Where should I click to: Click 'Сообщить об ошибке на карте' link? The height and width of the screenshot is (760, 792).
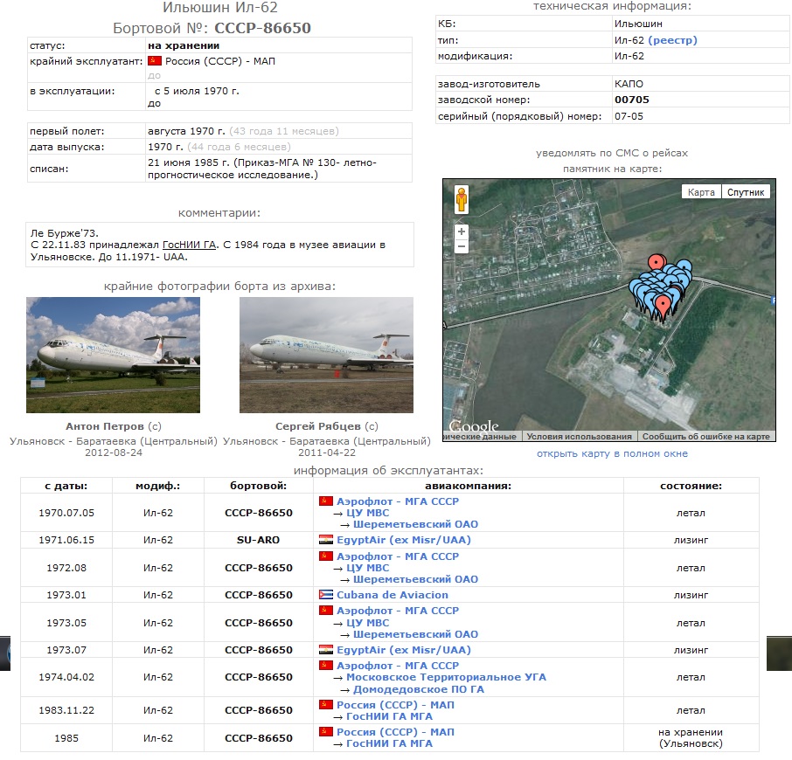click(705, 436)
